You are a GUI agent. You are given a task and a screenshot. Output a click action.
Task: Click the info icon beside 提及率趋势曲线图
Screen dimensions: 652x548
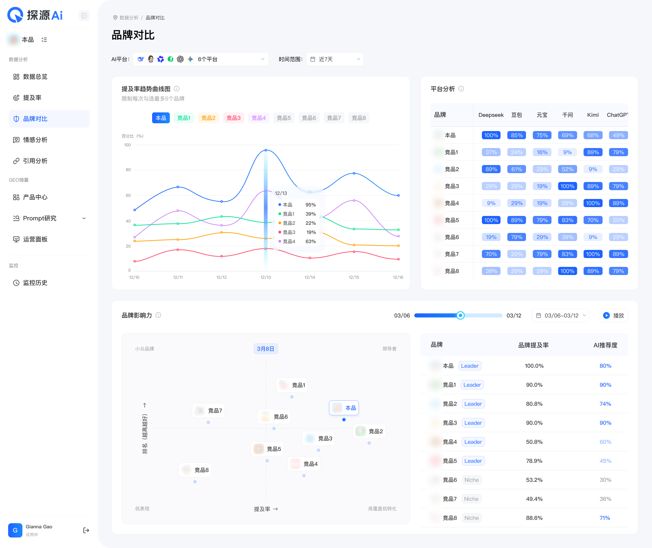[x=177, y=89]
